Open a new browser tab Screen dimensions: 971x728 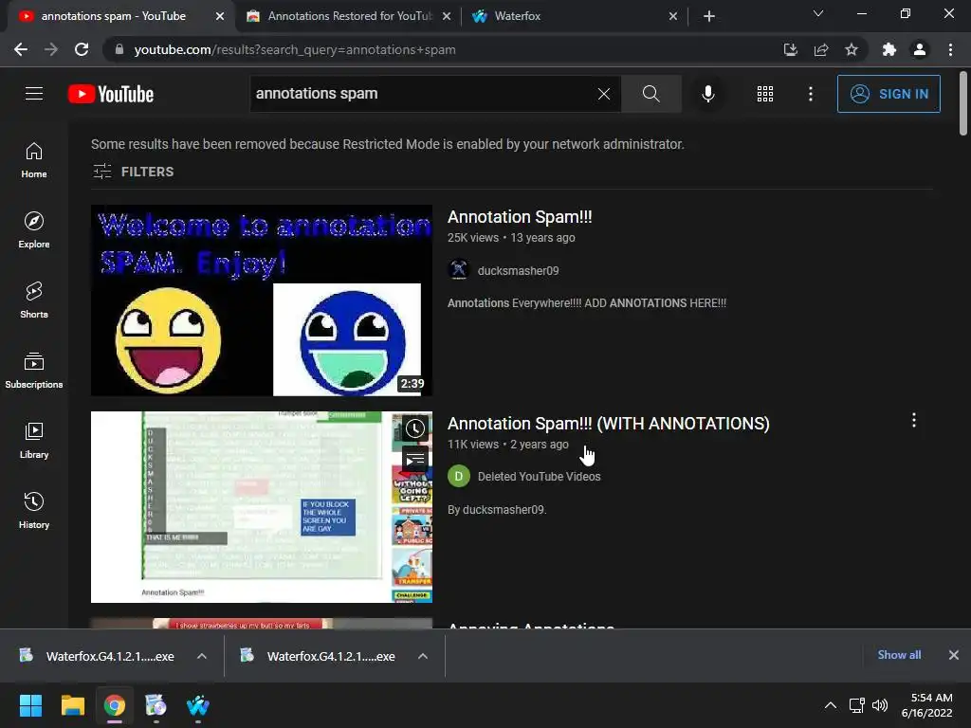(x=709, y=16)
